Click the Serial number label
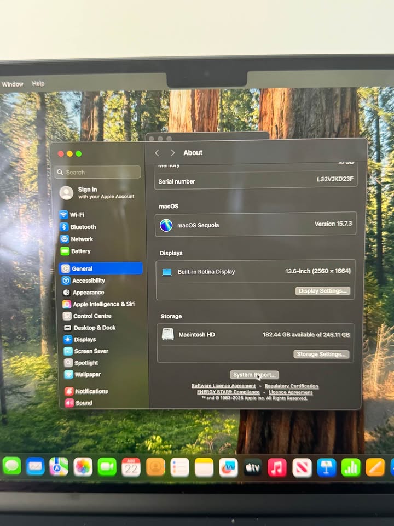Viewport: 394px width, 526px height. (x=177, y=181)
